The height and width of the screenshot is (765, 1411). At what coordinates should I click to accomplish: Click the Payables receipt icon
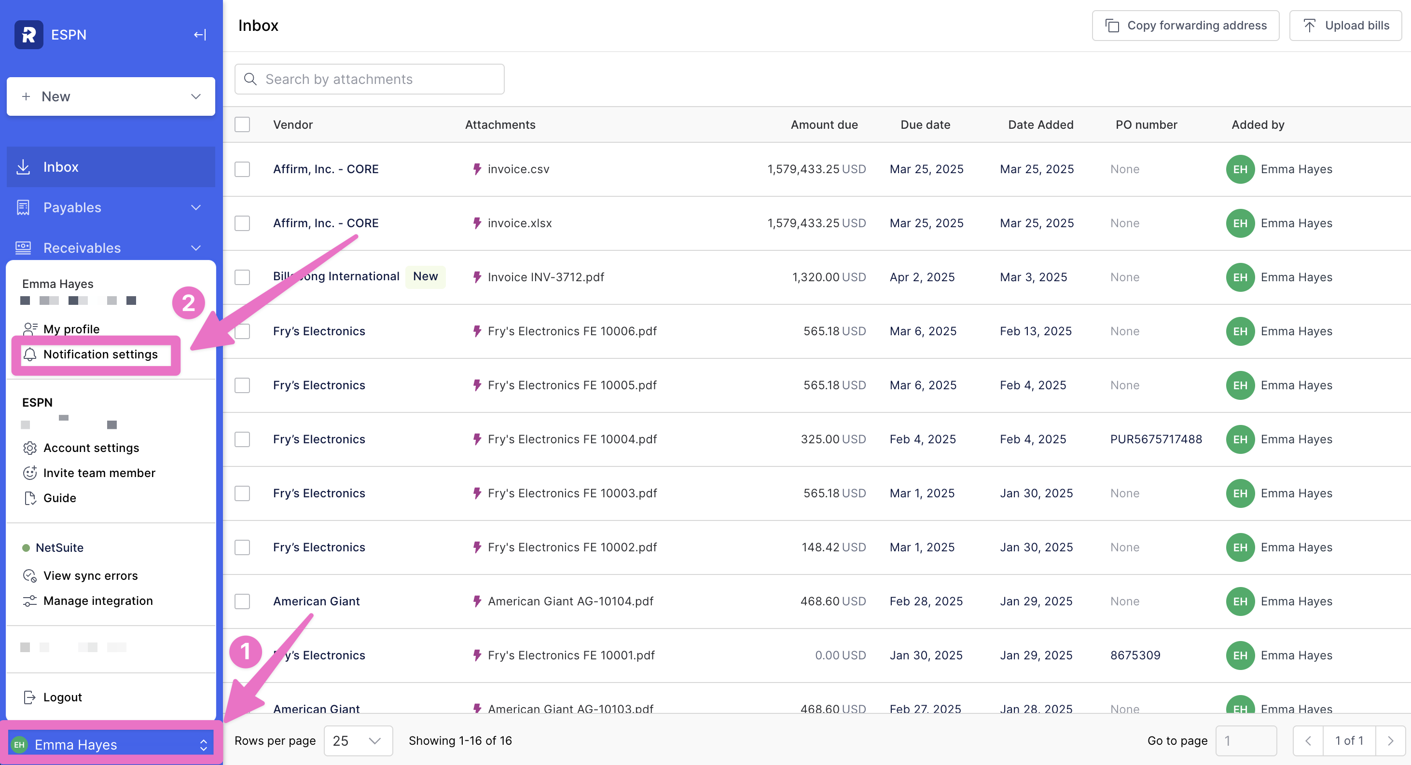click(23, 207)
